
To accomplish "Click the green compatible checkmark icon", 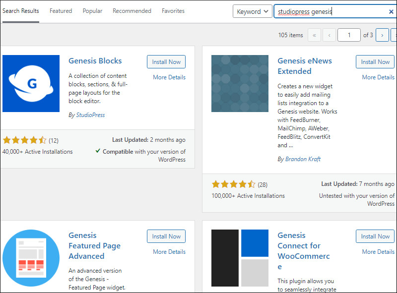I will [98, 151].
